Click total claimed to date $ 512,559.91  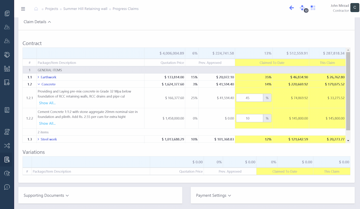[x=297, y=53]
